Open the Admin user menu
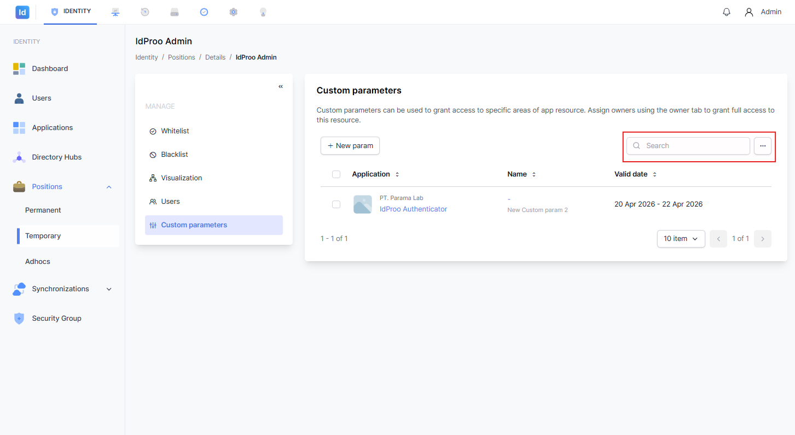This screenshot has height=435, width=795. pyautogui.click(x=763, y=12)
